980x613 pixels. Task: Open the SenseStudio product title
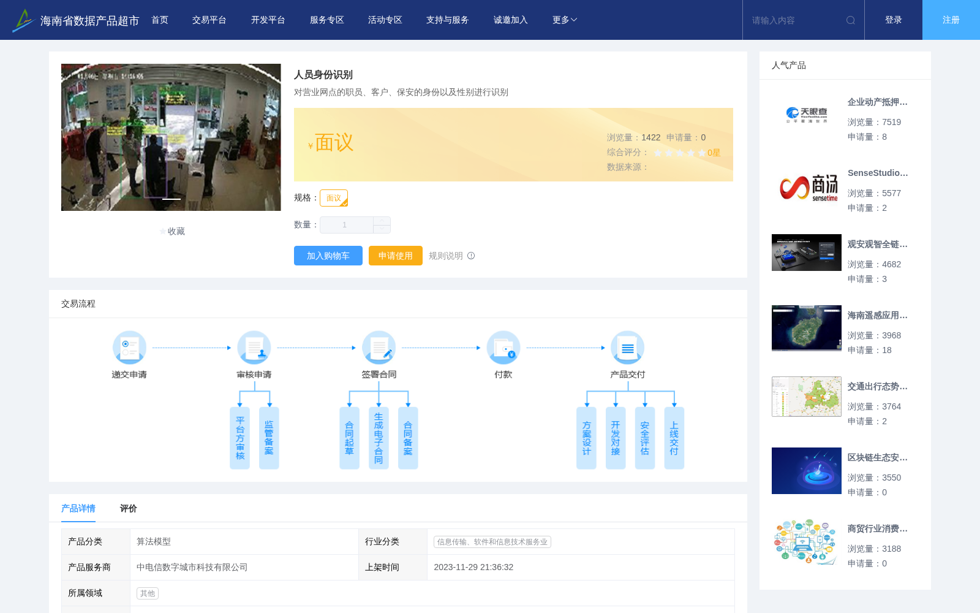(878, 173)
